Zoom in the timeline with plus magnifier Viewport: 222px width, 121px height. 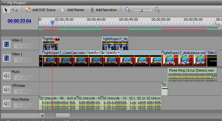pos(157,10)
